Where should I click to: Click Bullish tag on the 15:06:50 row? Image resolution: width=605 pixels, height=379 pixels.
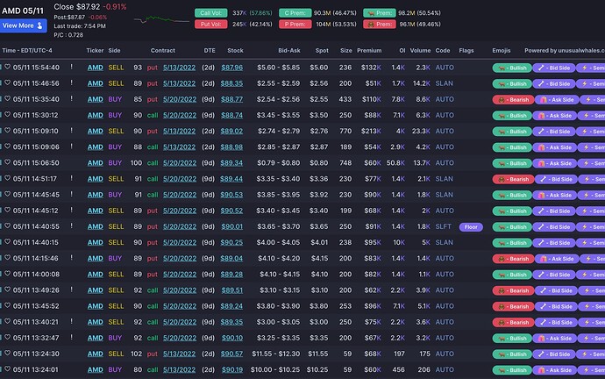512,163
